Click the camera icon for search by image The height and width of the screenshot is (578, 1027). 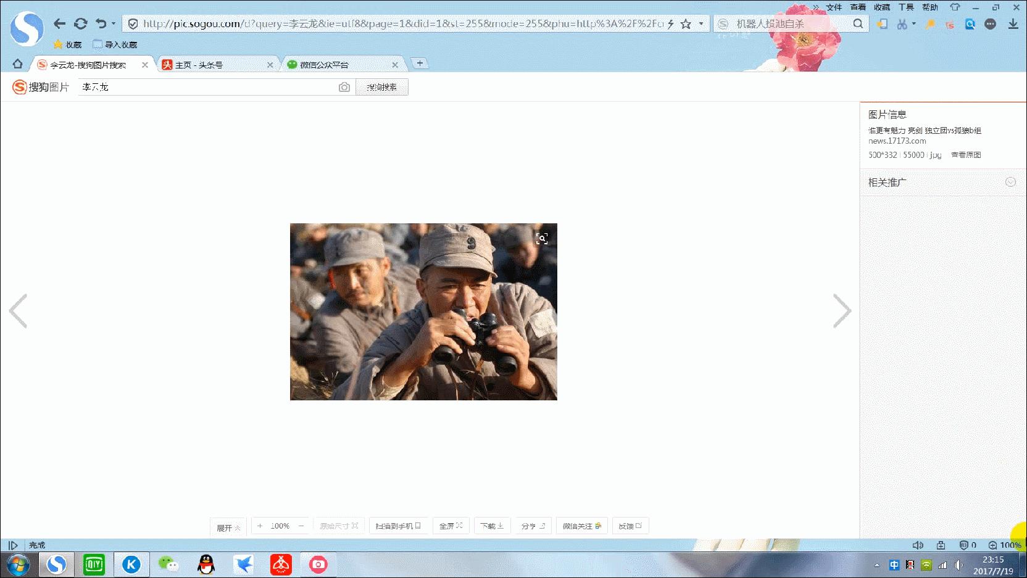tap(343, 87)
